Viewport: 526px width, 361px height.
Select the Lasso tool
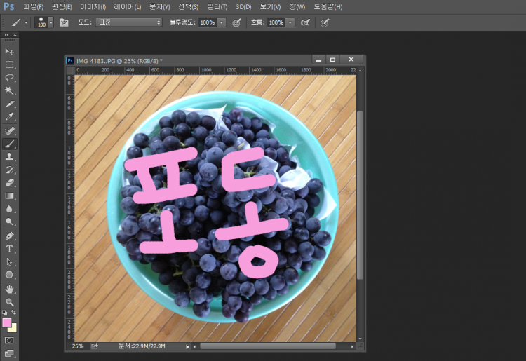10,77
